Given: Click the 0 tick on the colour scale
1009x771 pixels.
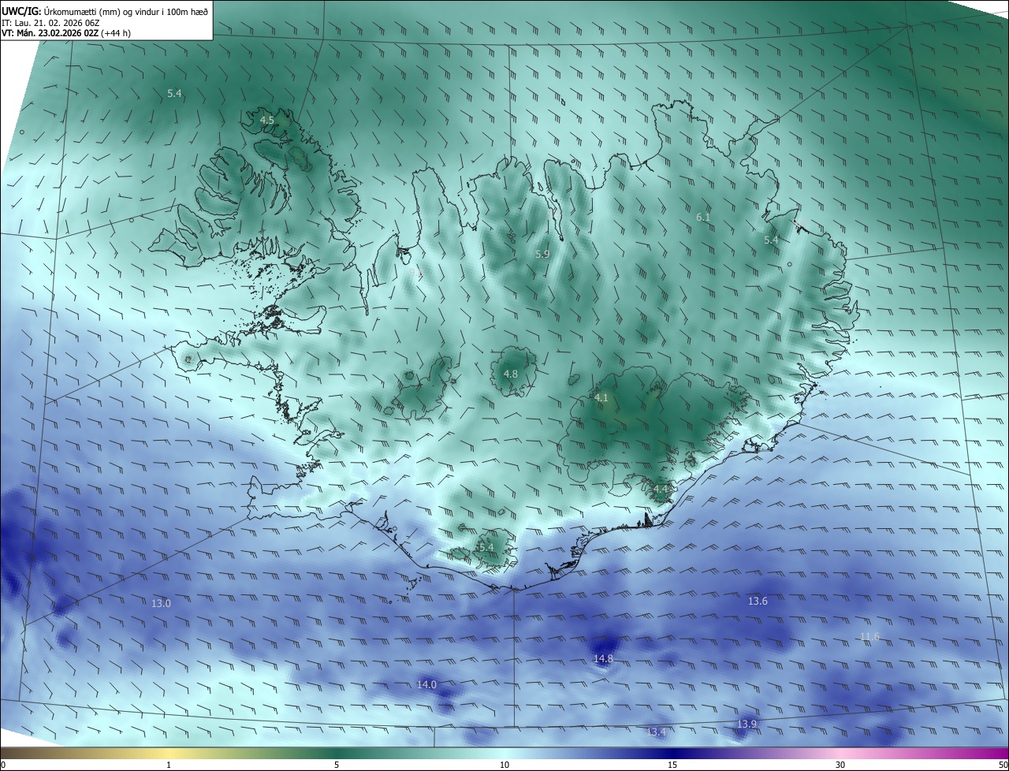Looking at the screenshot, I should pos(2,765).
